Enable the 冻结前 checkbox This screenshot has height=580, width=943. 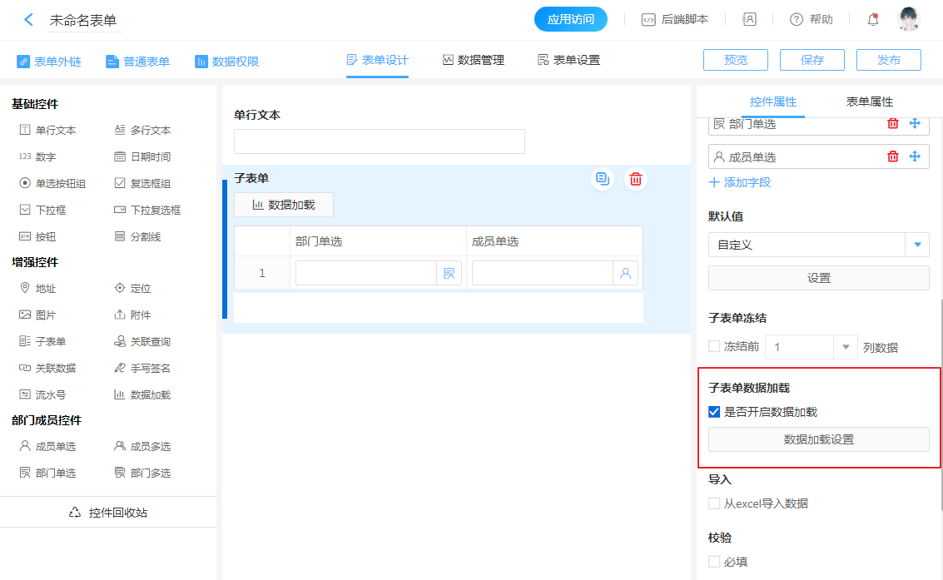click(714, 346)
